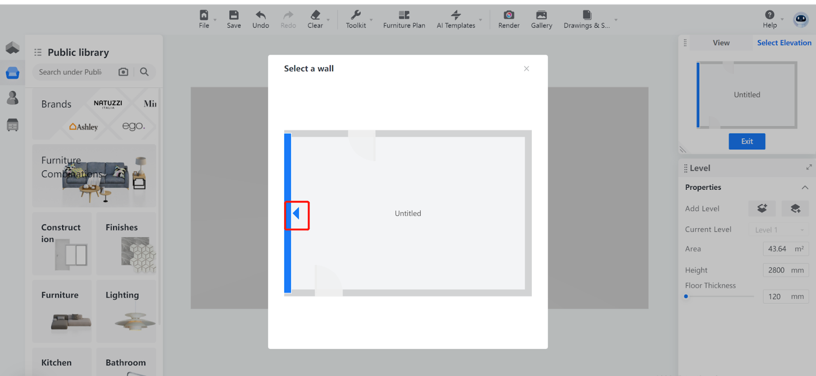Screen dimensions: 816x376
Task: Expand the Level panel to full size
Action: pyautogui.click(x=809, y=167)
